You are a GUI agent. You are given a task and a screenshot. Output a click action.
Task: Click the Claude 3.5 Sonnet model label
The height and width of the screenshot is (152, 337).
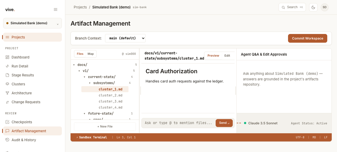point(263,123)
